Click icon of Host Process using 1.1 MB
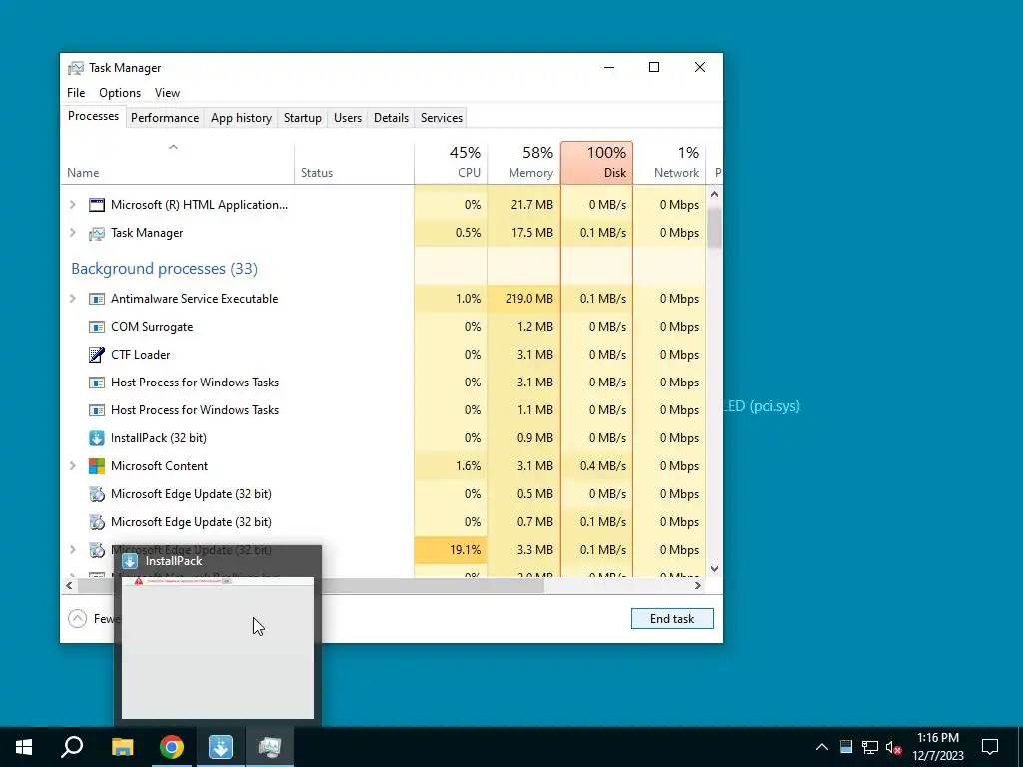The image size is (1023, 767). click(x=97, y=410)
